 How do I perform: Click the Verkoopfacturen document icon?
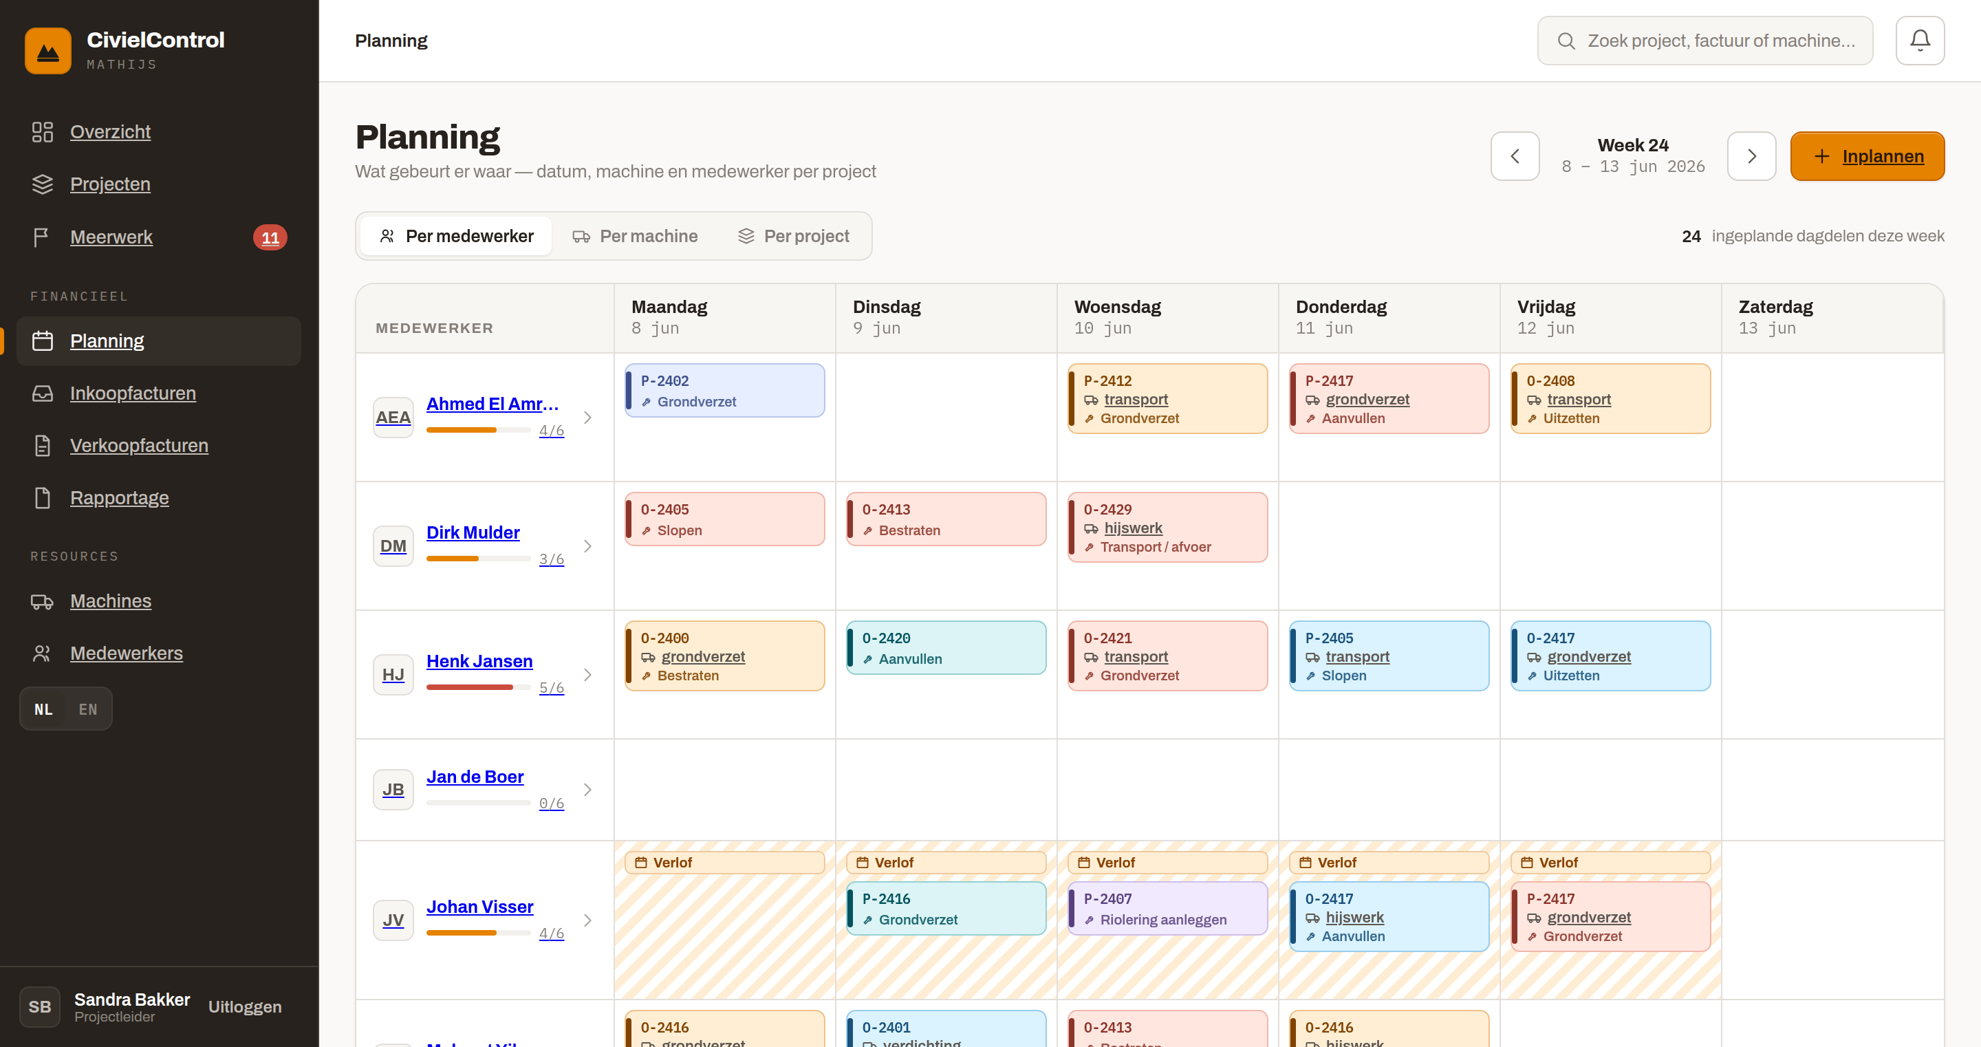42,445
